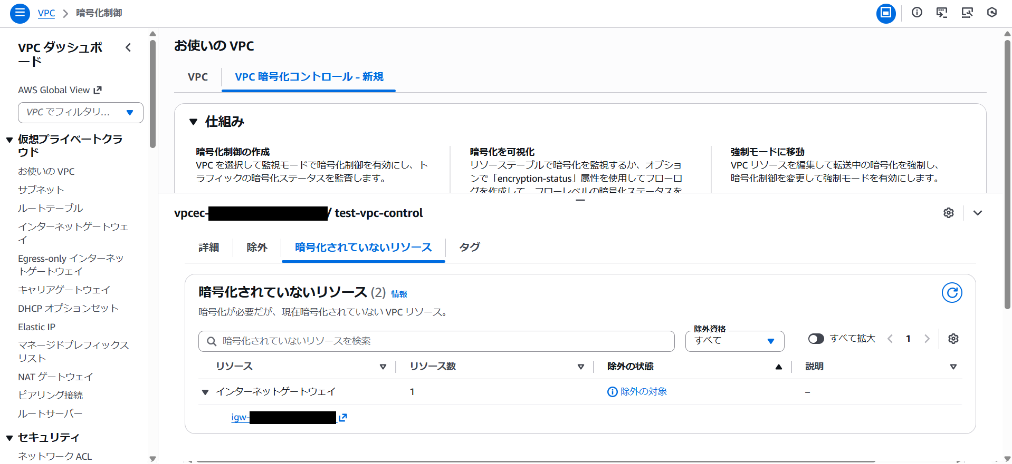Open the VPC filter dropdown
This screenshot has height=464, width=1012.
pos(81,112)
